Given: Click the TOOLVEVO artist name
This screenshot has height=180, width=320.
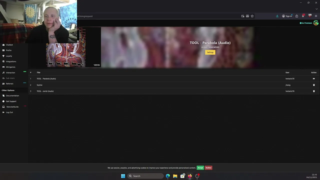Looking at the screenshot, I should [214, 47].
